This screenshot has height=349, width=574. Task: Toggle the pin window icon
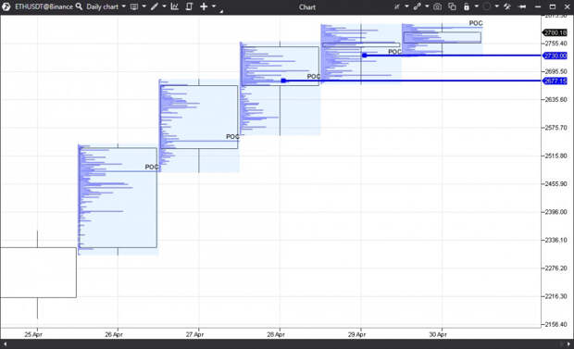pos(522,6)
